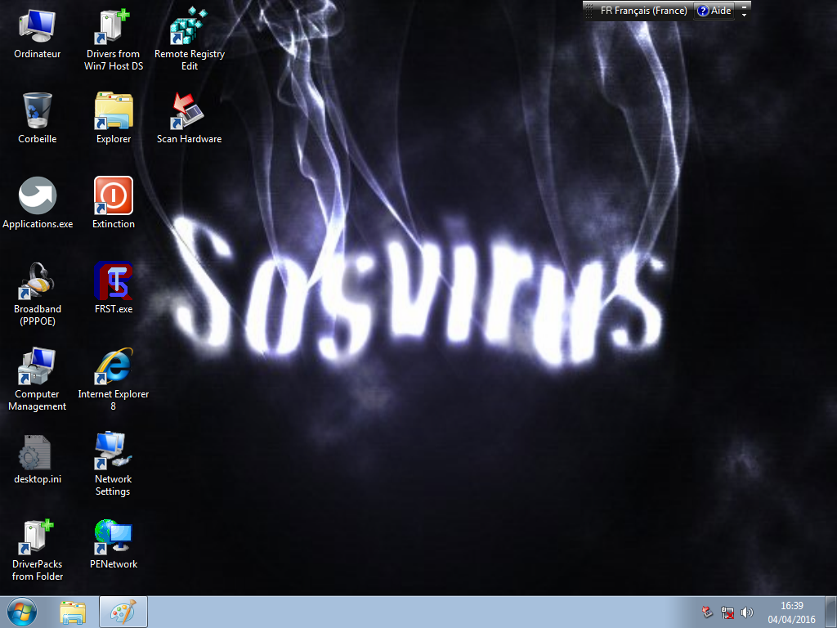Screen dimensions: 837x628
Task: Switch to Paint in the taskbar
Action: [123, 612]
